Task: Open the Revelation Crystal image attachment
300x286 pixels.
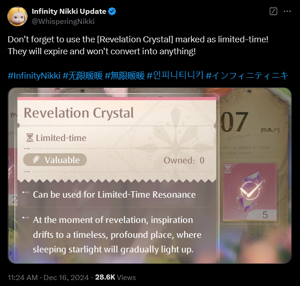Action: coord(150,176)
